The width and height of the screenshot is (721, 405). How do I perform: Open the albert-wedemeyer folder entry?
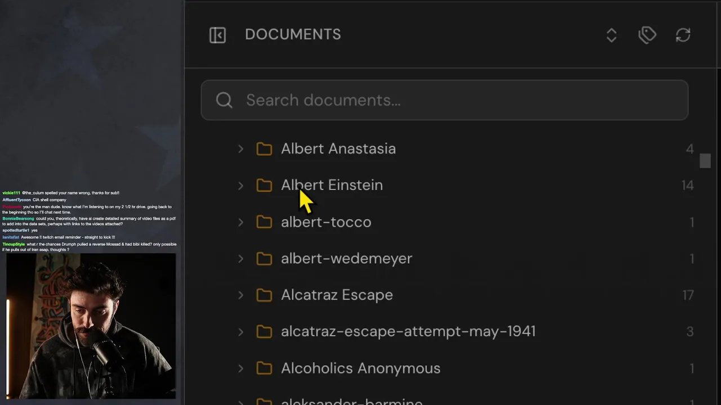tap(346, 259)
